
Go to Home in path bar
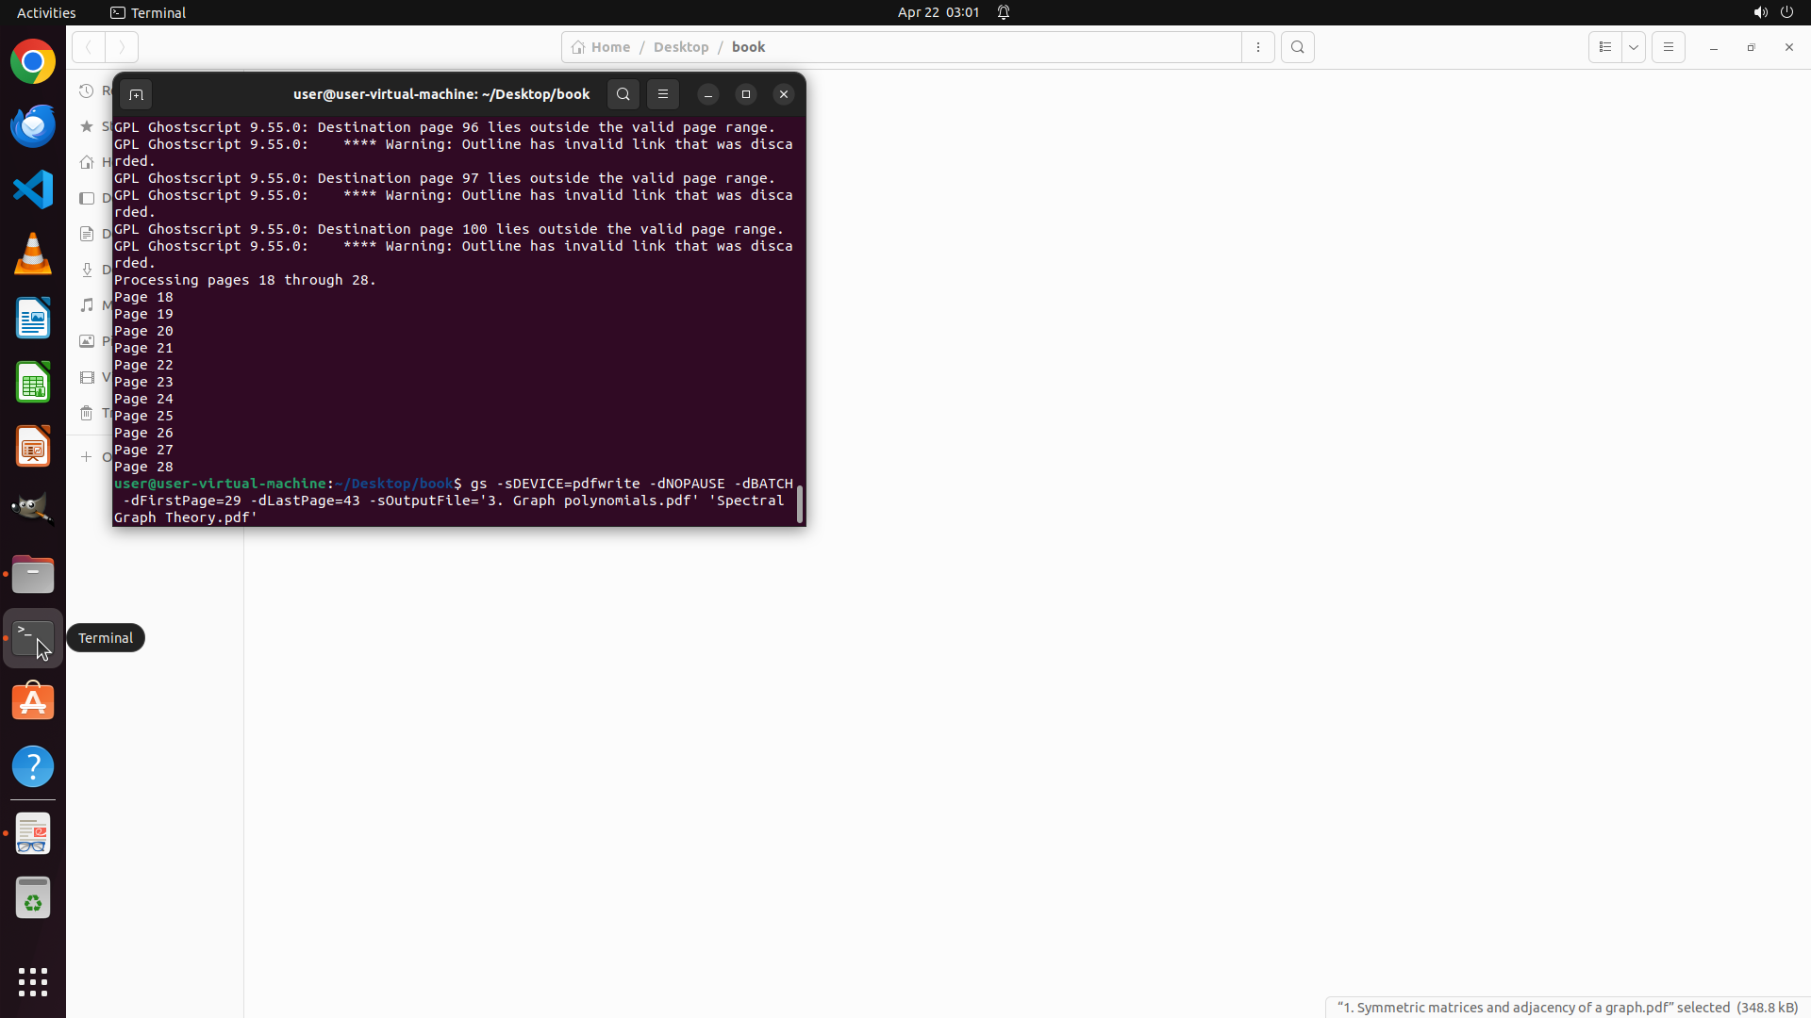(x=601, y=47)
